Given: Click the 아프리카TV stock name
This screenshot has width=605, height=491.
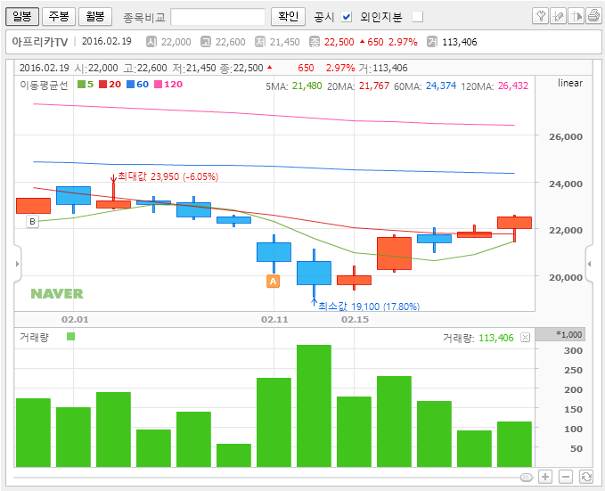Looking at the screenshot, I should 40,42.
